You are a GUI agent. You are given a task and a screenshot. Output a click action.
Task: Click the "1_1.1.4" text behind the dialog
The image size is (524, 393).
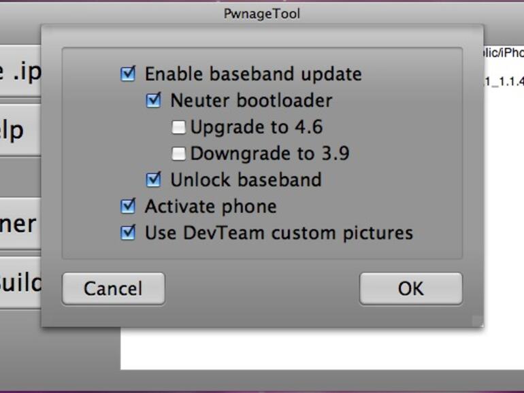pyautogui.click(x=503, y=81)
